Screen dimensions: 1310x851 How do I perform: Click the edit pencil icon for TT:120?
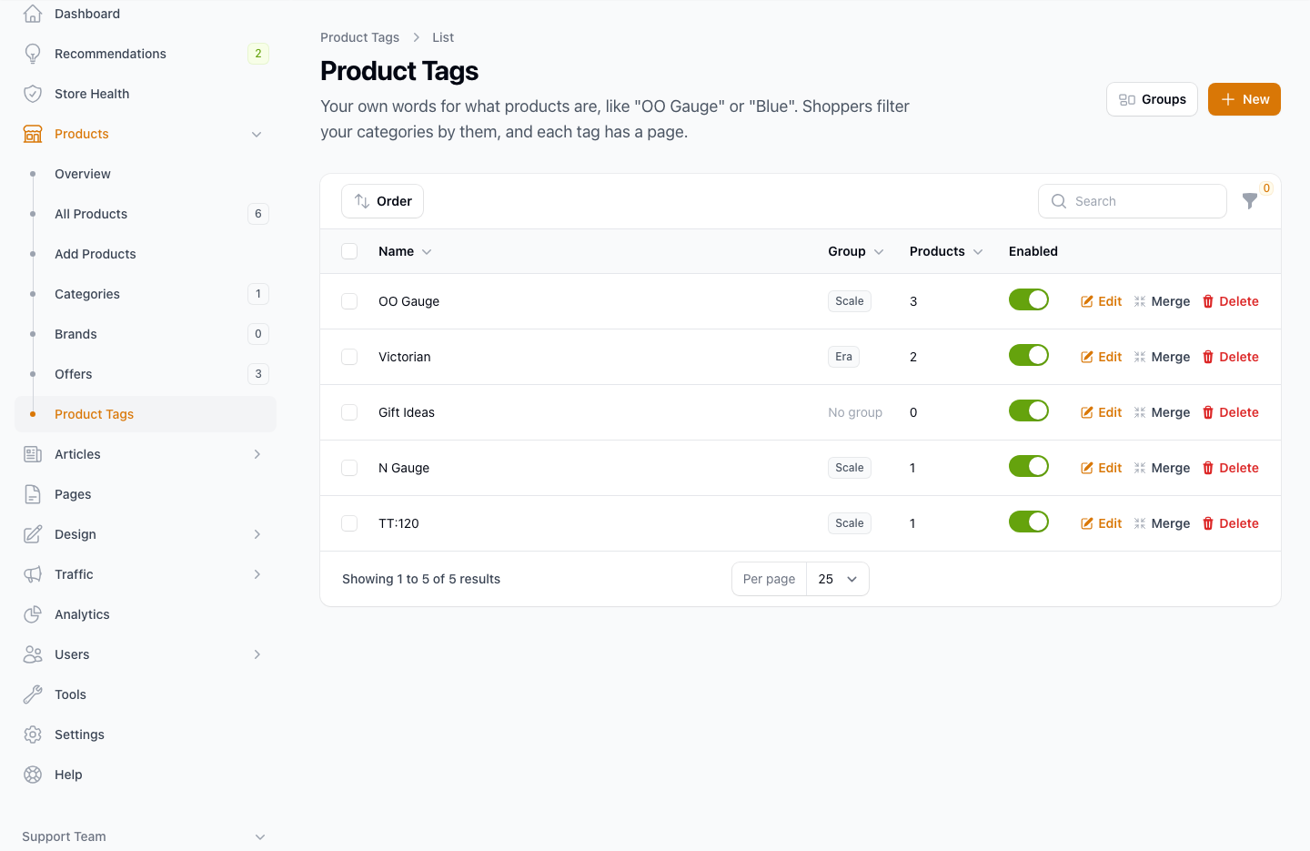pos(1087,523)
